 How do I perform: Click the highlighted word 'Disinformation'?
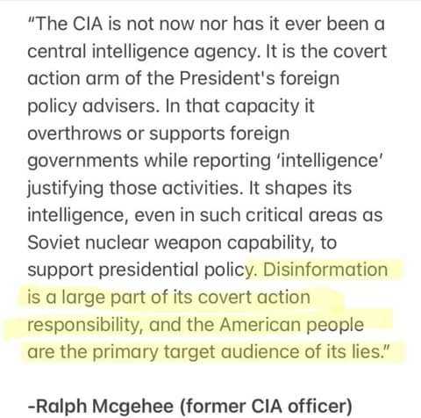325,270
